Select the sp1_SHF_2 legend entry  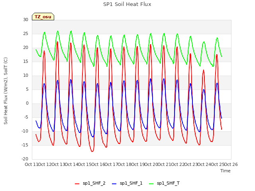(90, 183)
